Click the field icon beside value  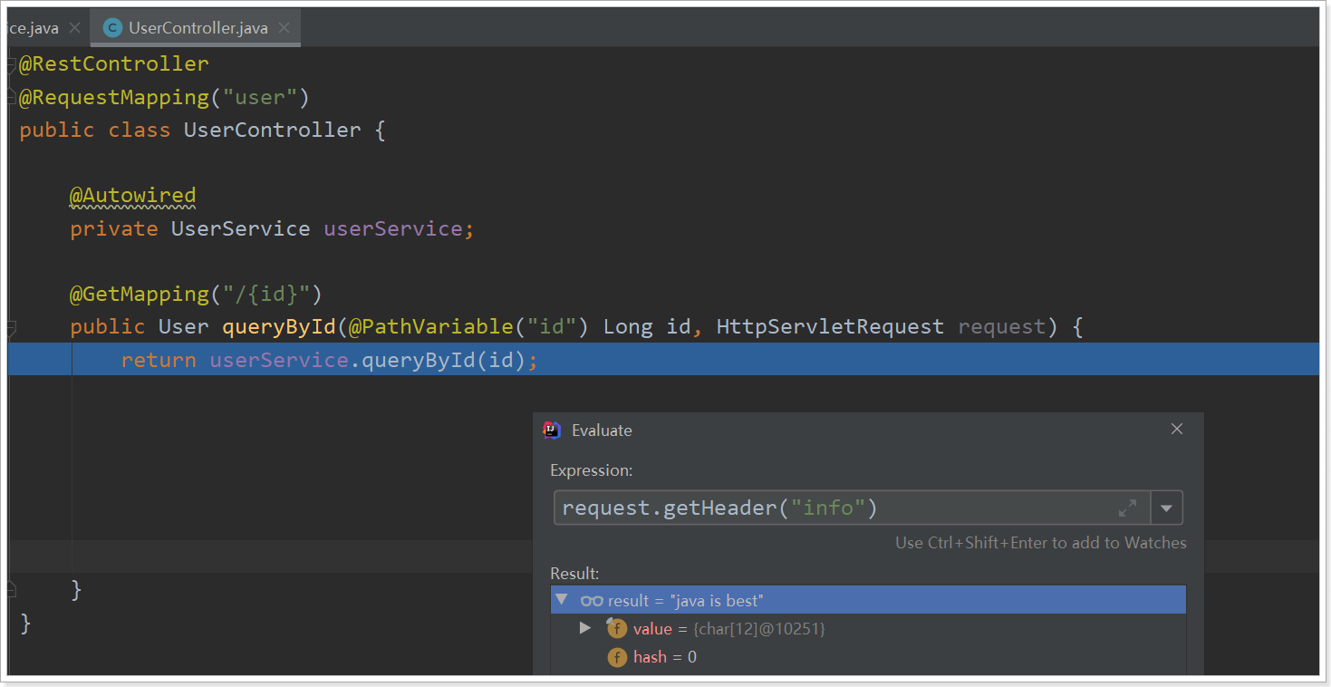tap(617, 628)
